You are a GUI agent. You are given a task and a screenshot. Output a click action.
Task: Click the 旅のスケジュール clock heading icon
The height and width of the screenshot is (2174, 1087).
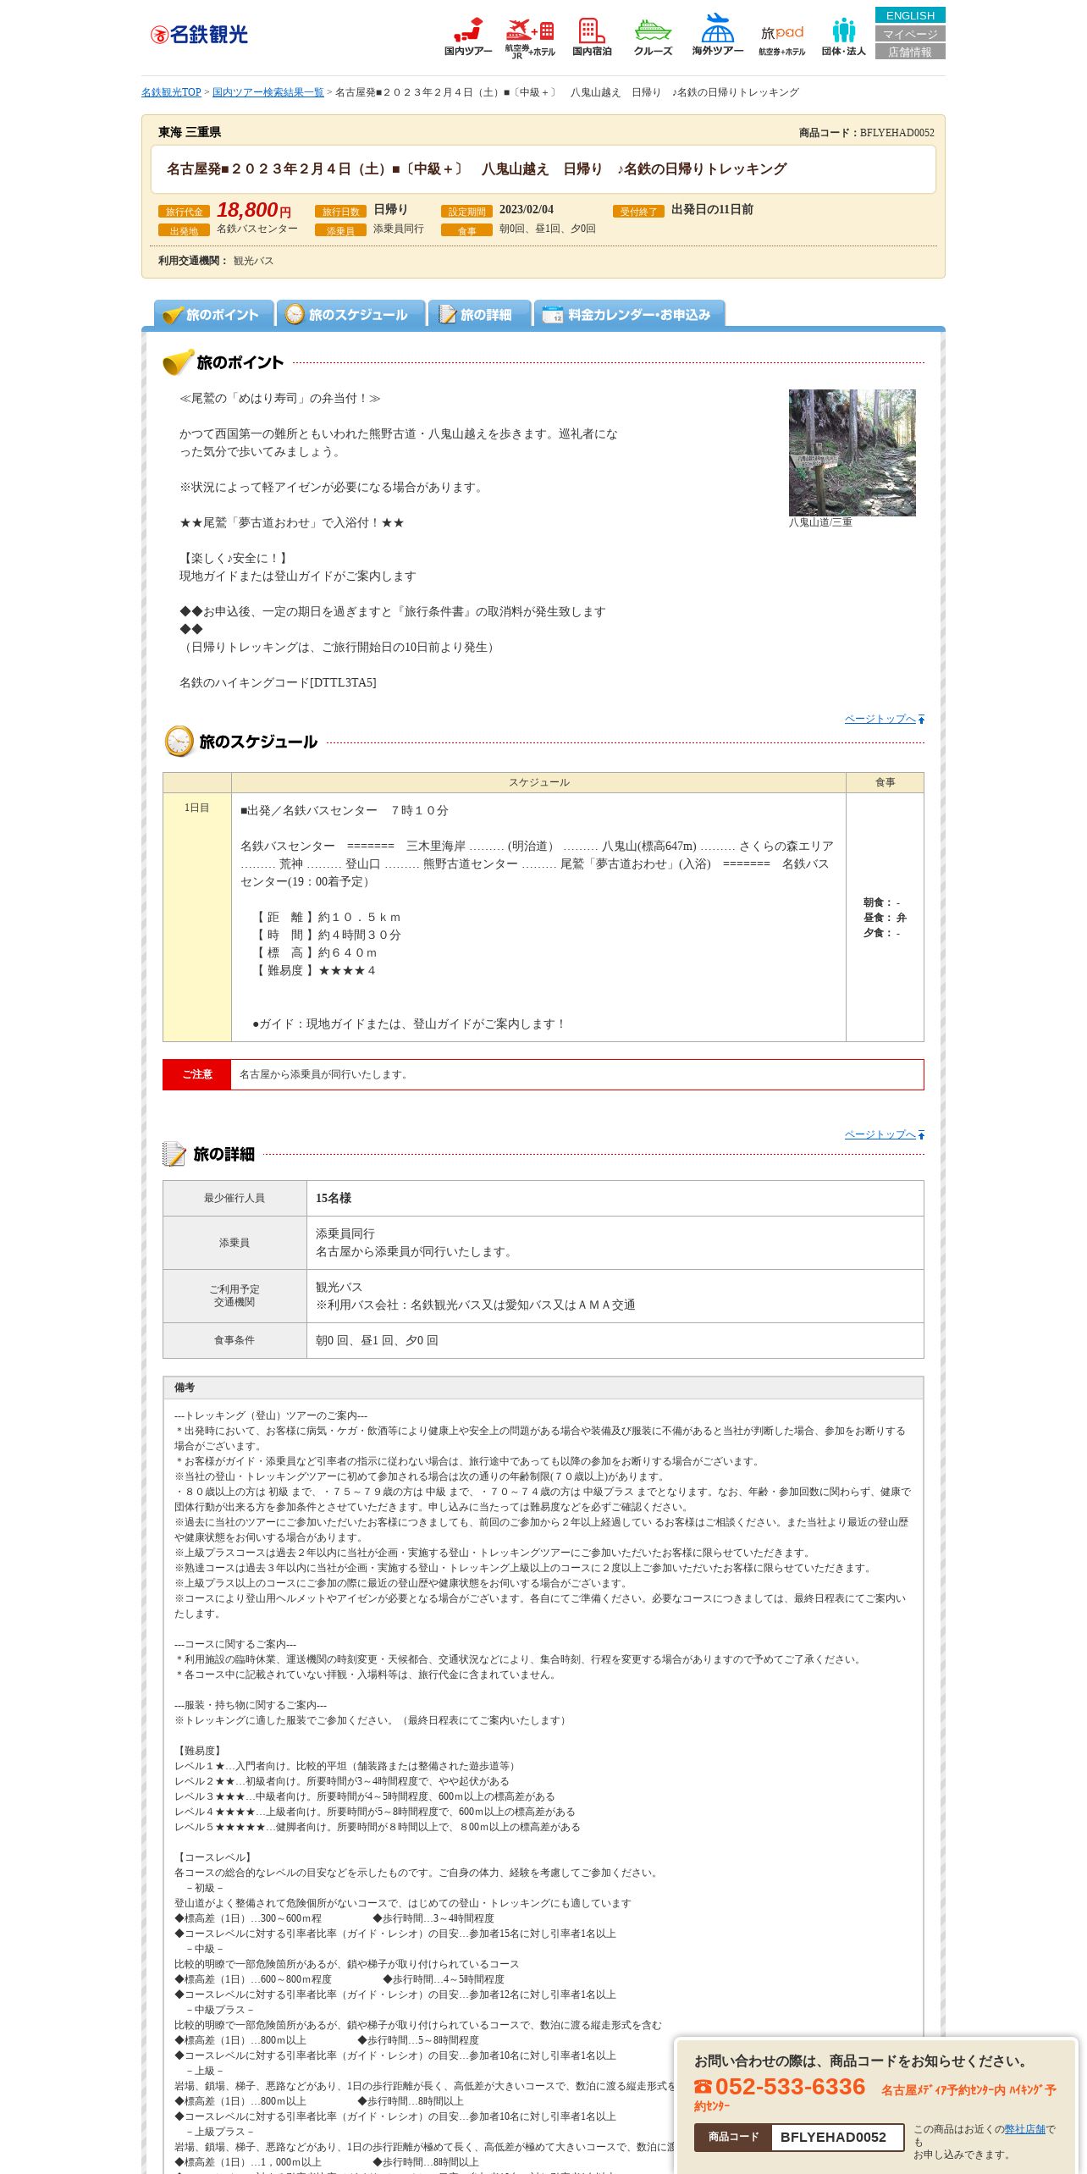pos(179,742)
